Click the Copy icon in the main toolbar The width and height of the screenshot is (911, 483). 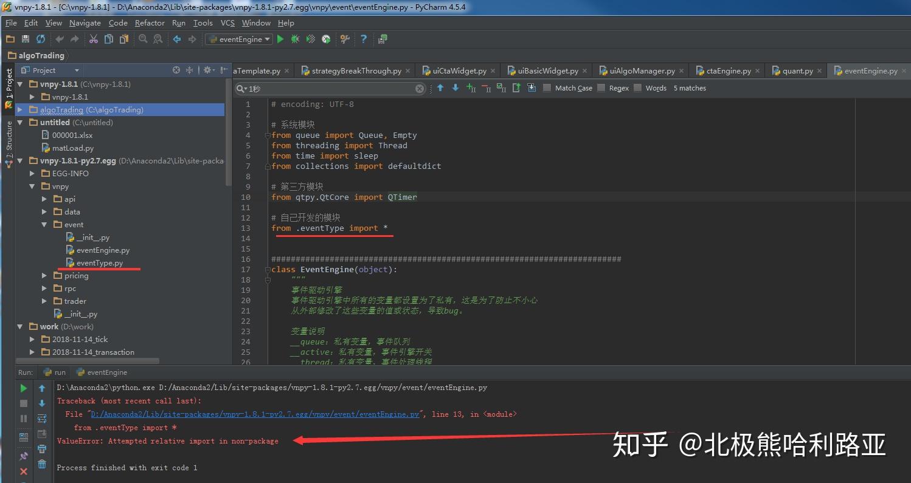point(109,39)
